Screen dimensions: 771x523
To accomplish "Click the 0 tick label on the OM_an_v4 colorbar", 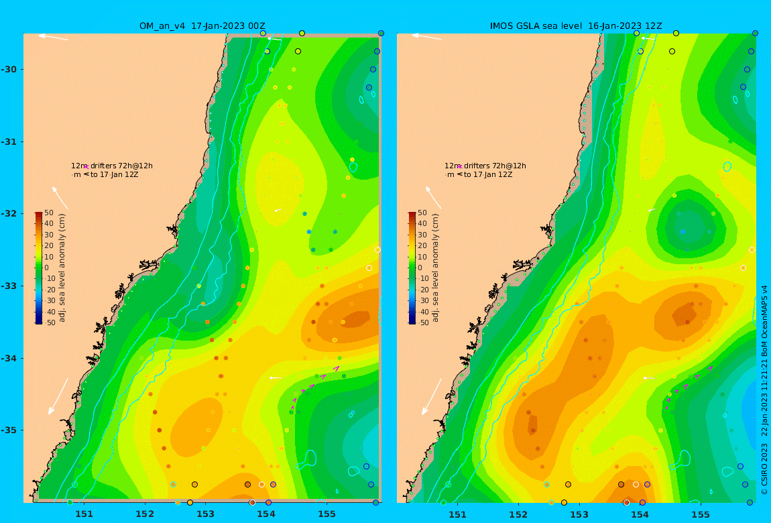I will tap(47, 268).
